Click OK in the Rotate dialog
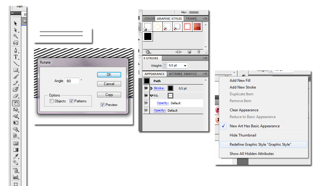The width and height of the screenshot is (316, 186). (109, 74)
